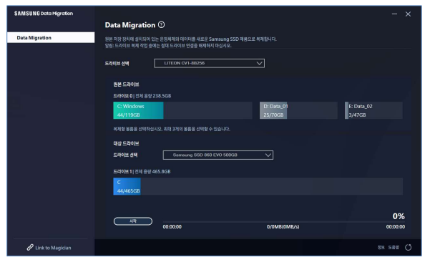Select the D: Data_01 25/70GB volume
This screenshot has width=430, height=265.
[x=298, y=110]
